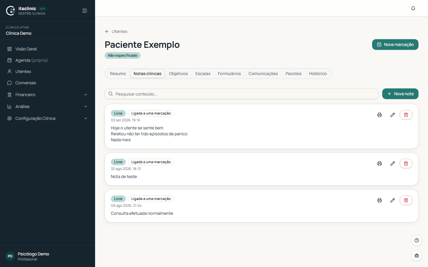
Task: Open the Objetivos tab
Action: click(178, 74)
